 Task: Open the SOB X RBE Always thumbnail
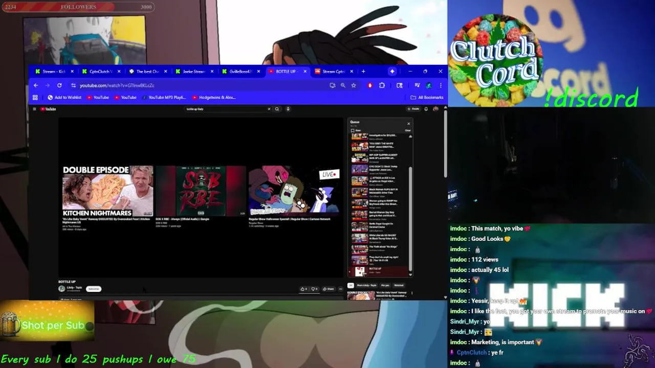(201, 191)
